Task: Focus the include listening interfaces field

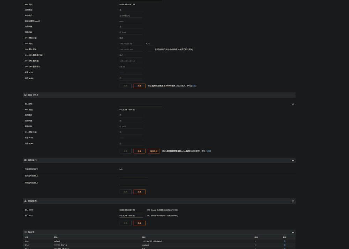Action: click(x=134, y=176)
